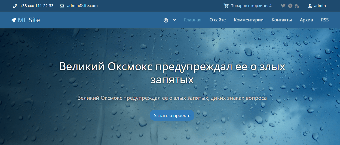Go to the Главная menu item
The image size is (340, 145).
click(x=192, y=20)
